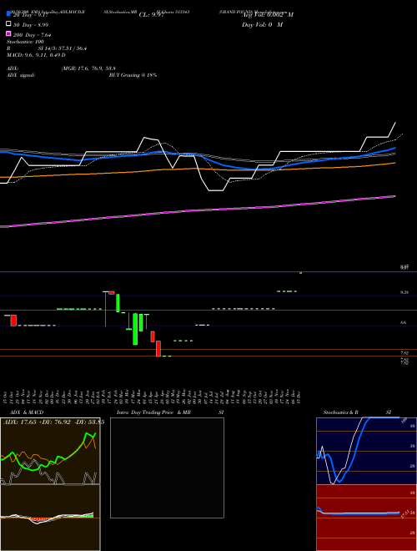Image resolution: width=417 pixels, height=551 pixels.
Task: Click the ADX indicator chart thumbnail
Action: (50, 451)
